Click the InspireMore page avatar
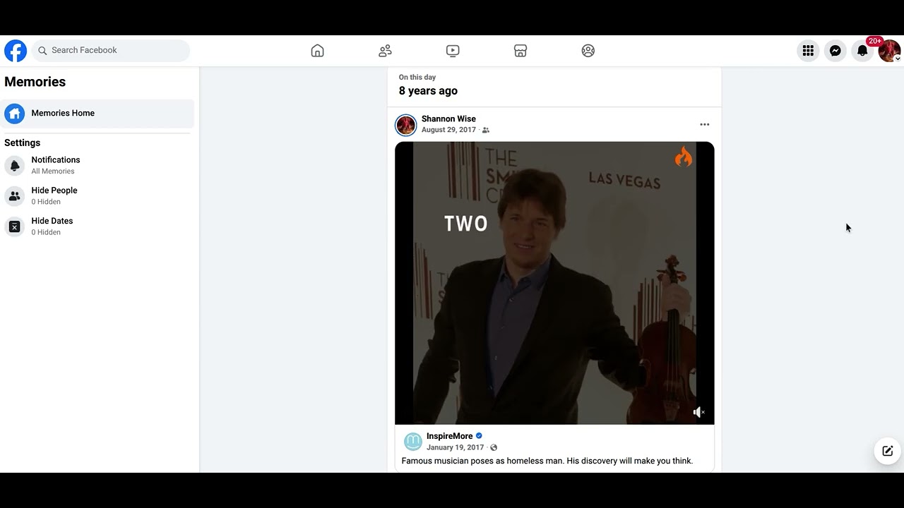 pos(413,442)
